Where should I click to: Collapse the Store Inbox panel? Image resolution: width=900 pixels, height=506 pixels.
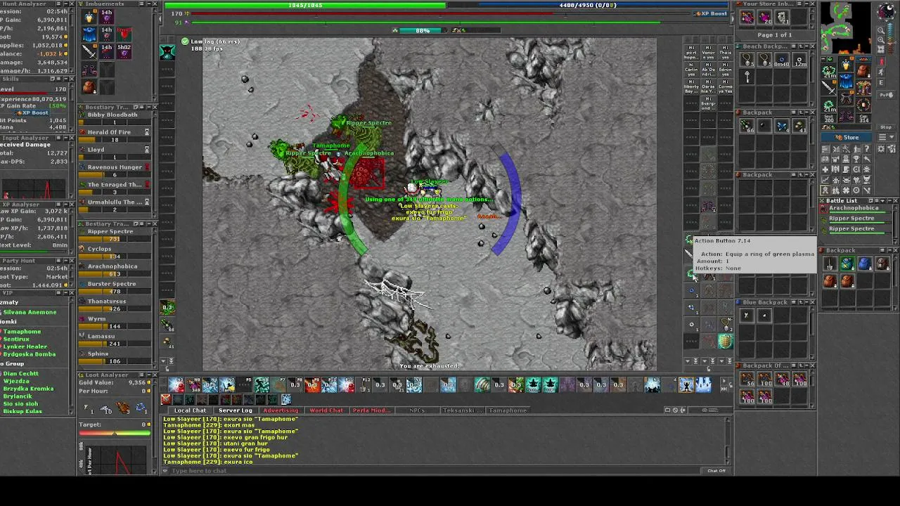click(806, 4)
